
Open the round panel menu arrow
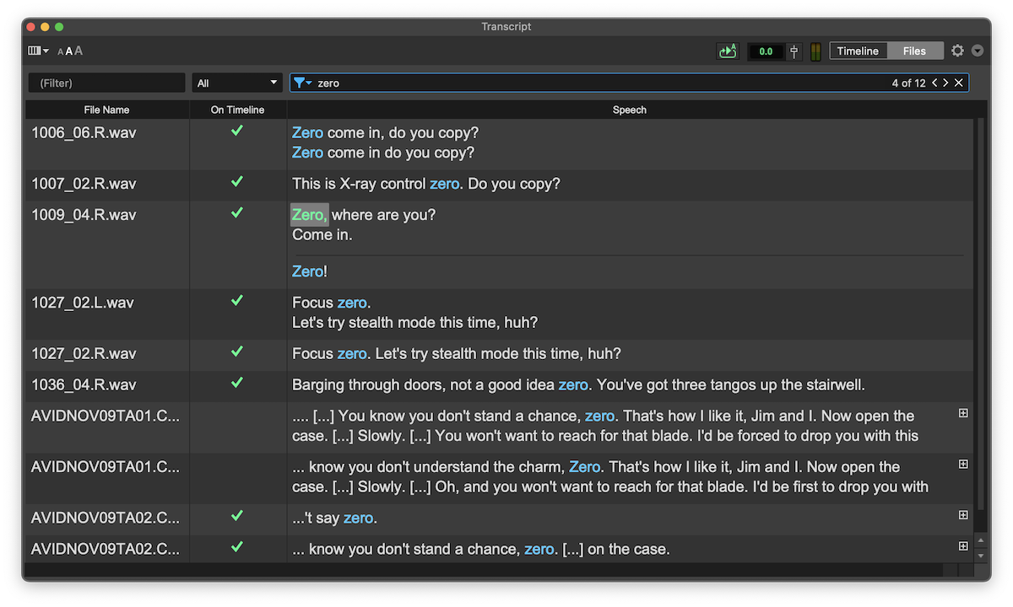(x=978, y=51)
